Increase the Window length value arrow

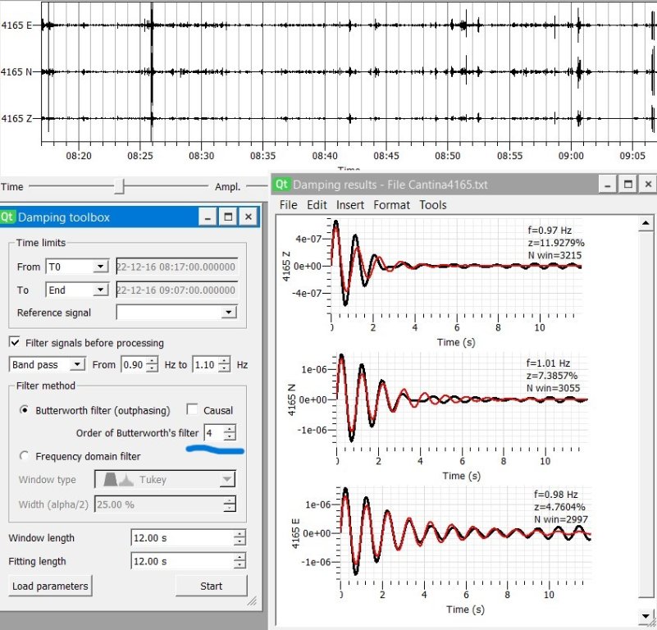coord(240,534)
